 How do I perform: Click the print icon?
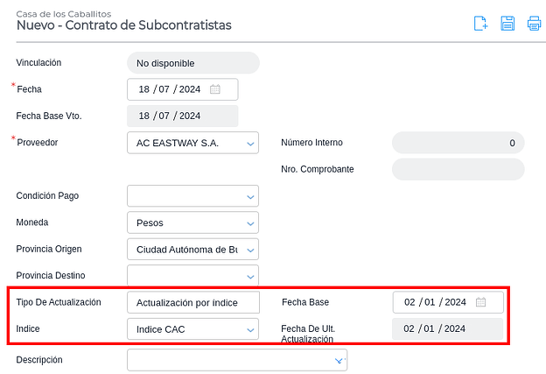(534, 24)
